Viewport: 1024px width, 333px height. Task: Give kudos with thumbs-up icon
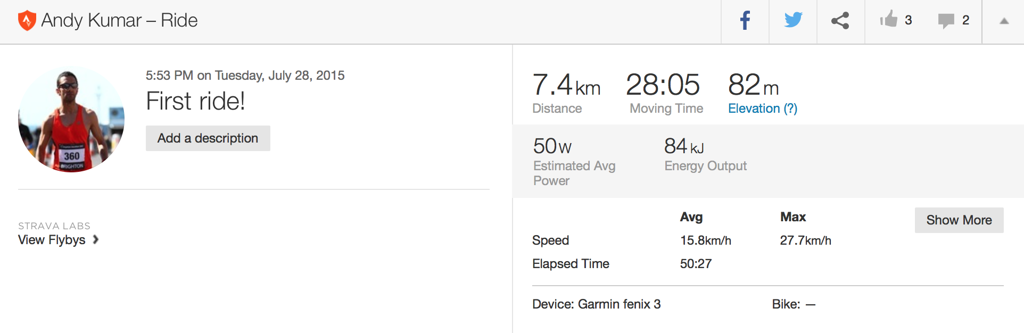[888, 19]
